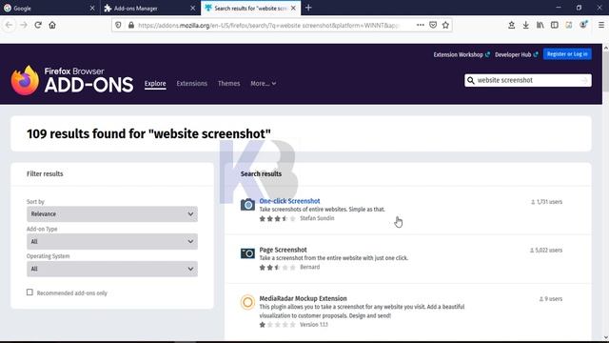Click the "1,731 users" count
609x343 pixels.
(x=546, y=202)
